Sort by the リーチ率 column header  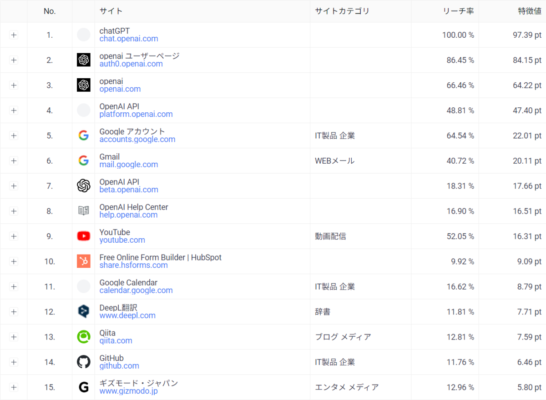[458, 11]
